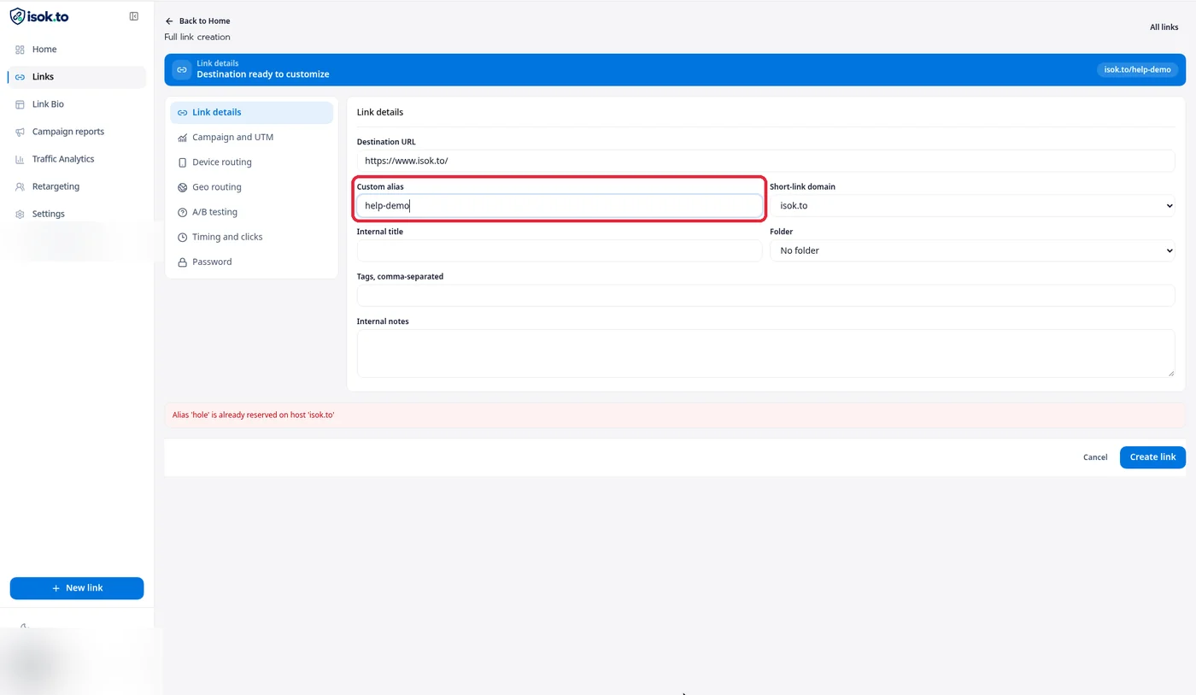
Task: Open the Folder dropdown
Action: tap(972, 250)
